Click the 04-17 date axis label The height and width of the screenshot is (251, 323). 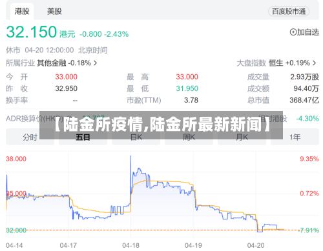click(68, 245)
